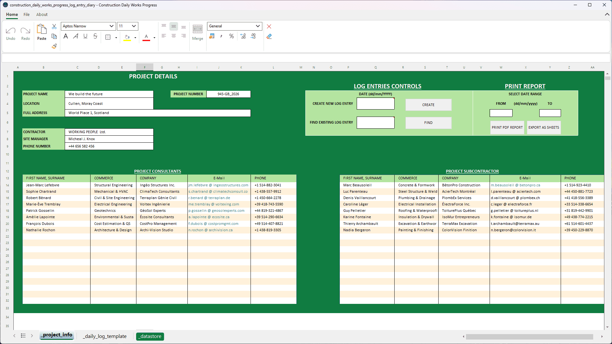The width and height of the screenshot is (612, 344).
Task: Expand the border style options arrow
Action: tap(116, 37)
